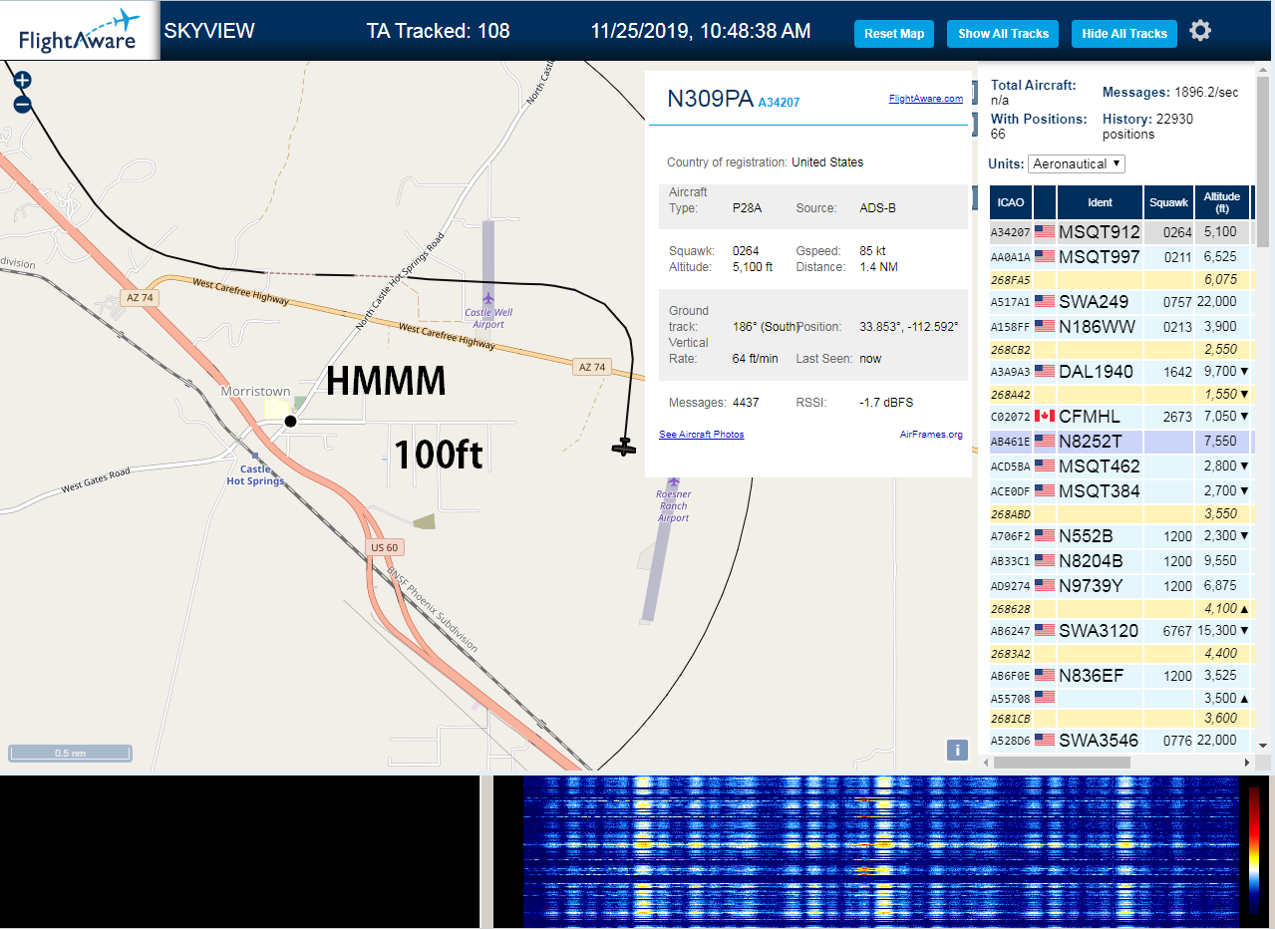Viewport: 1275px width, 930px height.
Task: Click the horizontal scrollbar left arrow
Action: pos(987,762)
